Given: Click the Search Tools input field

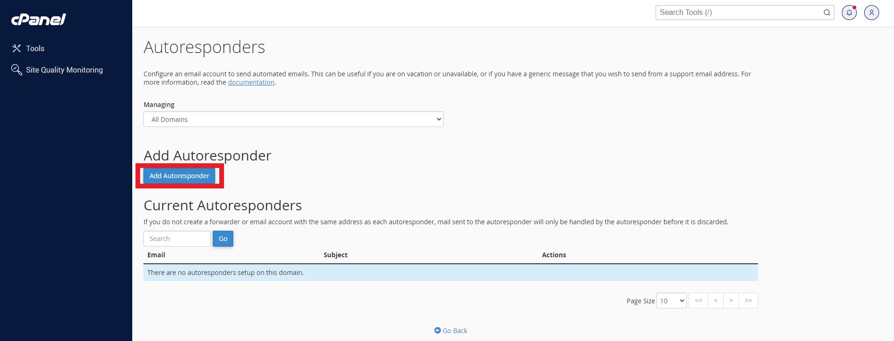Looking at the screenshot, I should 738,13.
